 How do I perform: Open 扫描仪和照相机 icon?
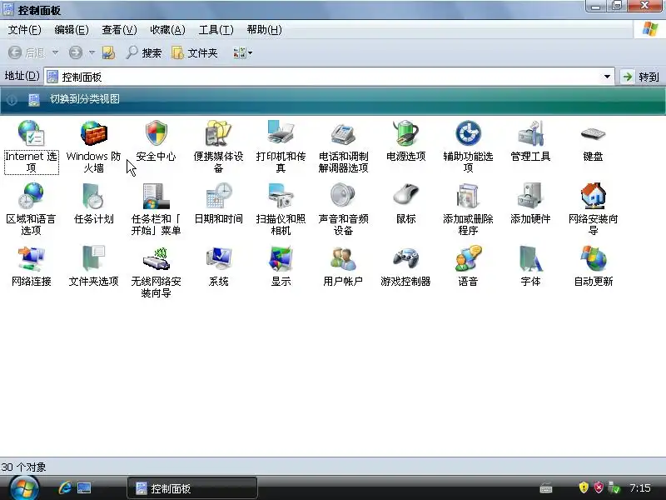[281, 195]
